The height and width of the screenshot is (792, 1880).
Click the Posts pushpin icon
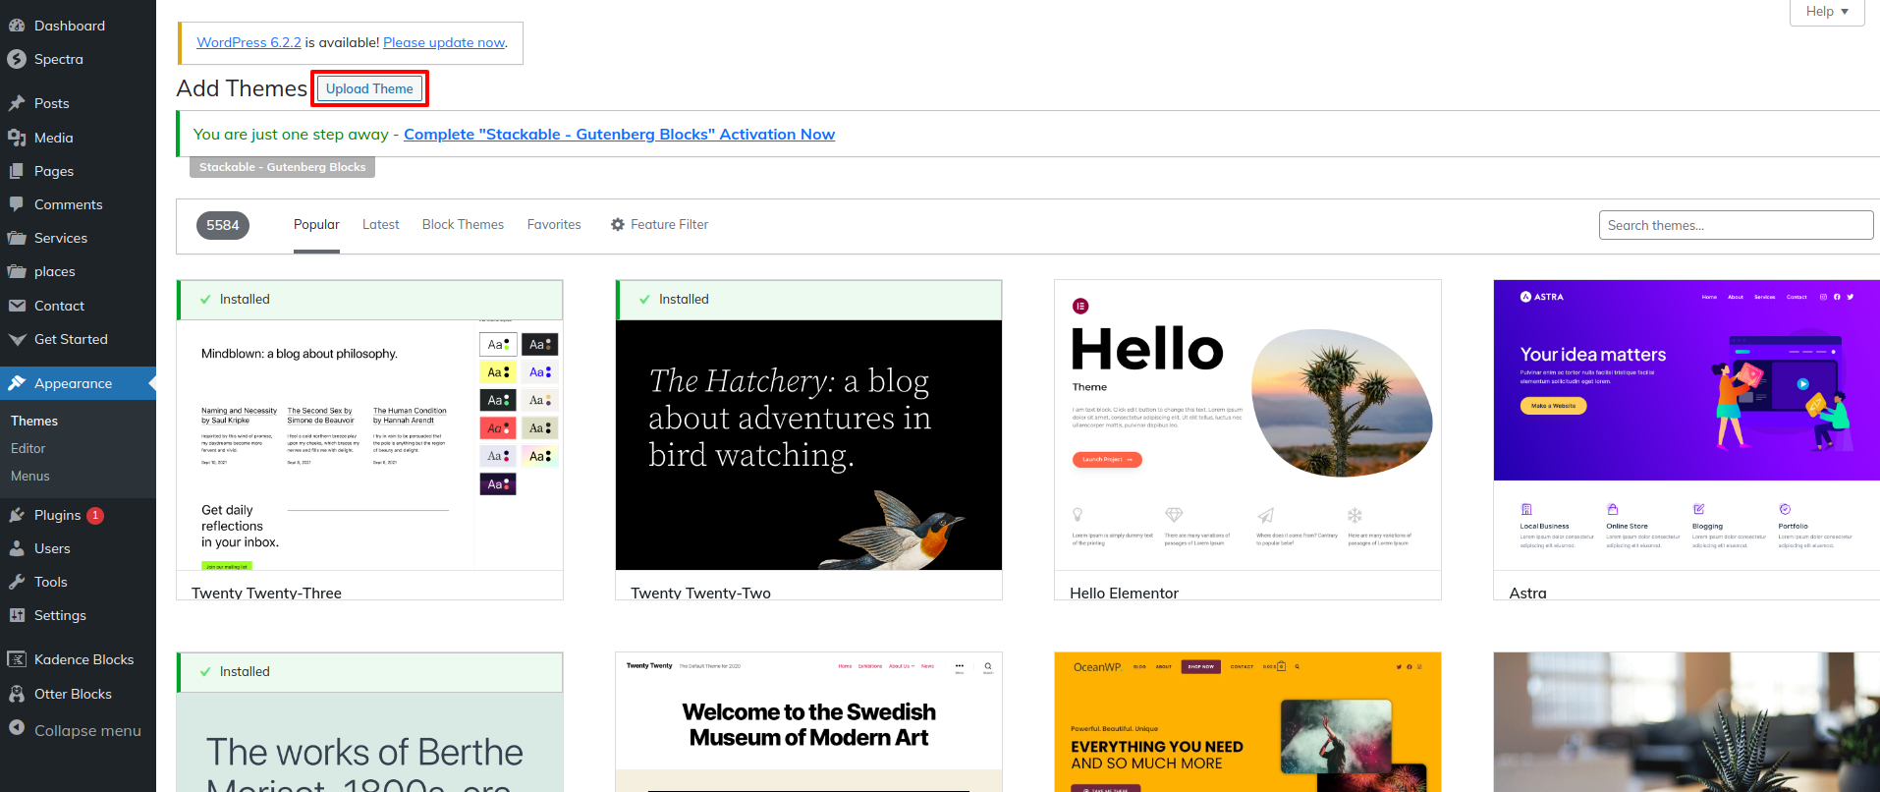tap(17, 103)
